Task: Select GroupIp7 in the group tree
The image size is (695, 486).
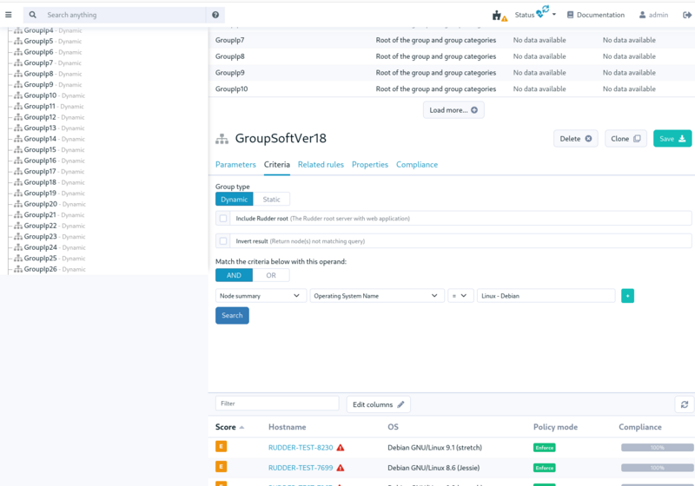Action: 38,62
